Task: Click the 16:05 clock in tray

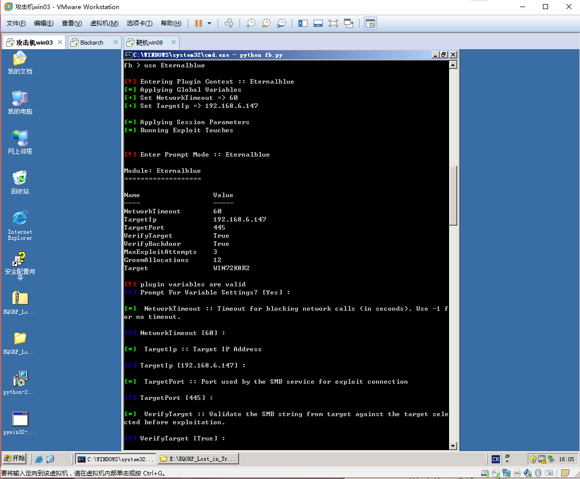Action: [566, 459]
